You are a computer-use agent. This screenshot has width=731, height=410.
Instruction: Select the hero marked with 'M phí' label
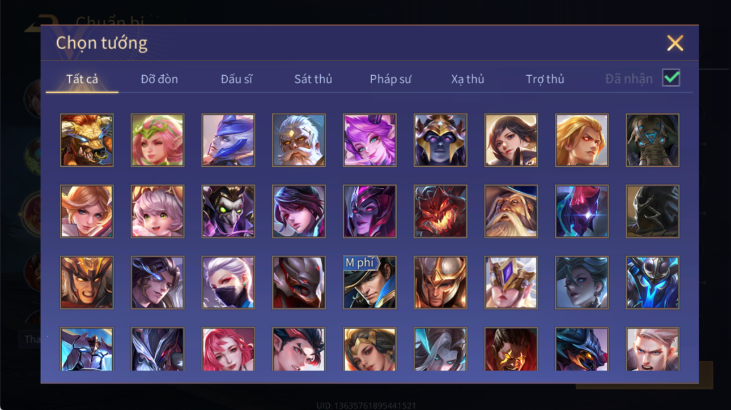pos(369,283)
